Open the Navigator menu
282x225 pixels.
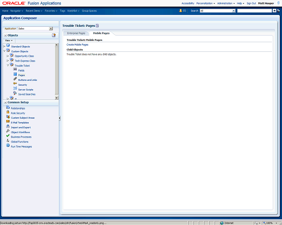point(17,11)
